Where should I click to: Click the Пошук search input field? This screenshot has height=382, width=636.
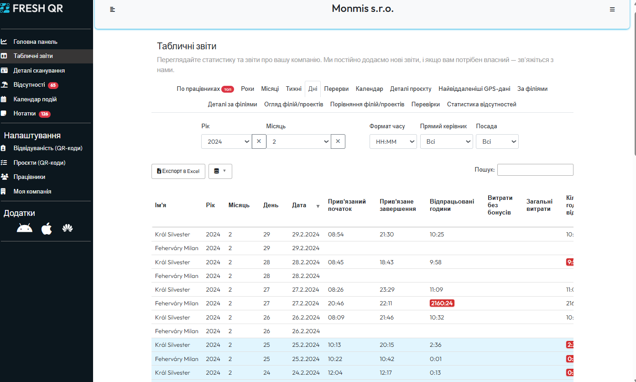tap(535, 170)
